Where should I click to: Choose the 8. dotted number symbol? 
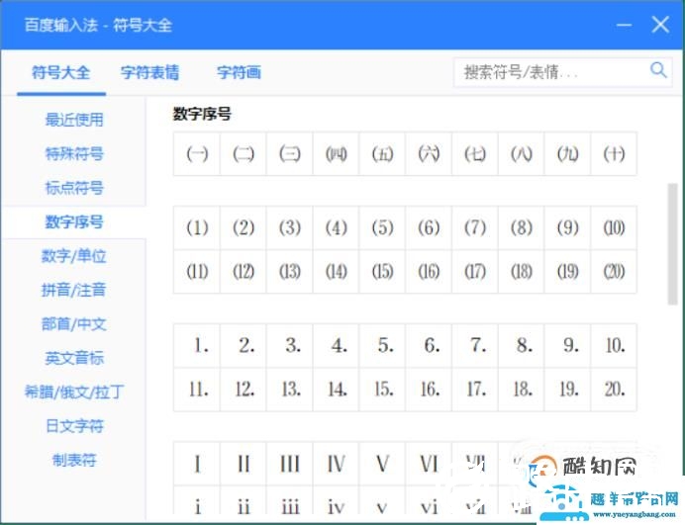pos(522,346)
